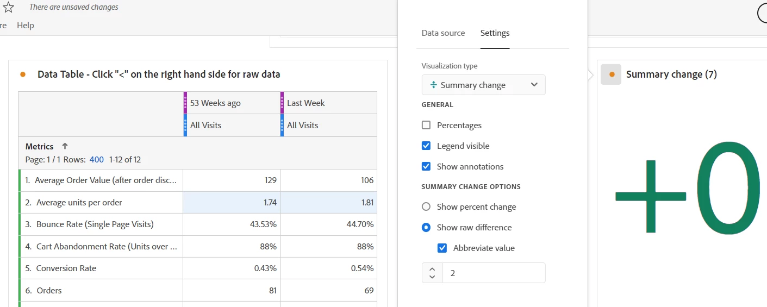Select Show percent change radio button

click(x=426, y=206)
